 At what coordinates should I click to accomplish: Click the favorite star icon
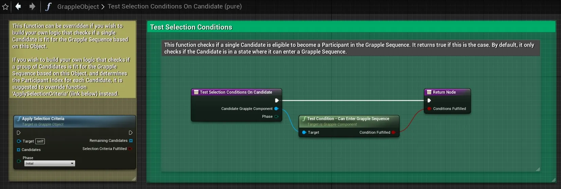[5, 7]
